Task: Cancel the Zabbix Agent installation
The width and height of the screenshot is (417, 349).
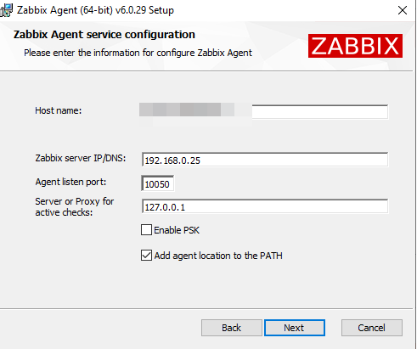Action: (372, 328)
